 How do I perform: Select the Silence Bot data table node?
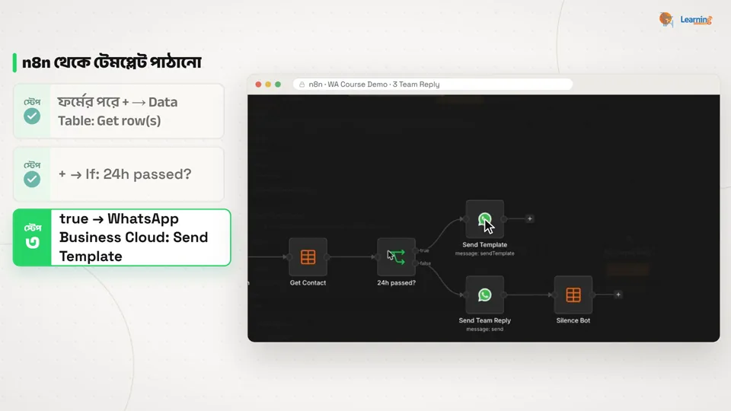(573, 295)
